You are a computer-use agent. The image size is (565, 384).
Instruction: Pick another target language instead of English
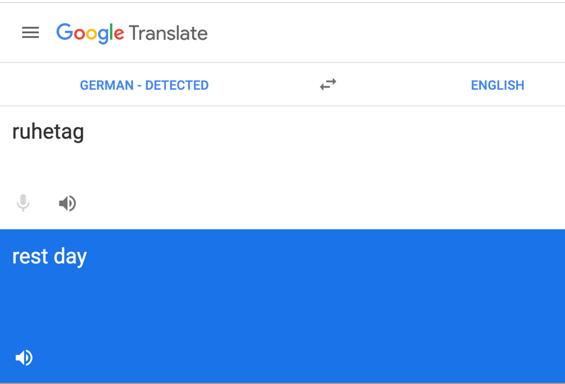(x=497, y=85)
